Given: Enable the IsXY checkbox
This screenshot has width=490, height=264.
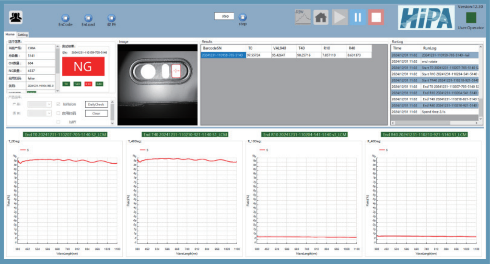Looking at the screenshot, I should (59, 122).
